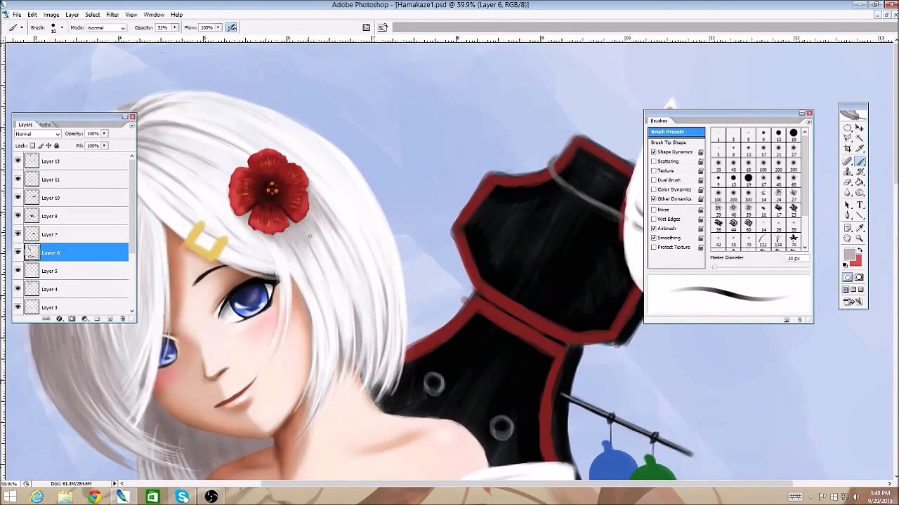Select Brush Presets in Brushes panel

pyautogui.click(x=676, y=132)
